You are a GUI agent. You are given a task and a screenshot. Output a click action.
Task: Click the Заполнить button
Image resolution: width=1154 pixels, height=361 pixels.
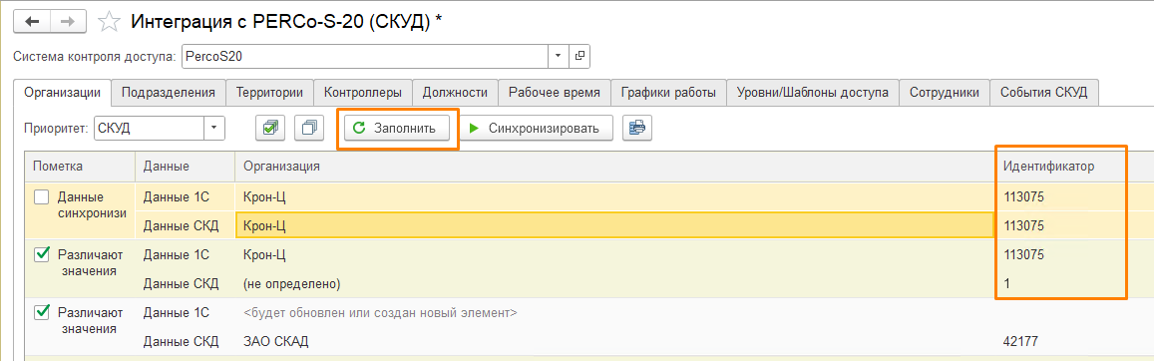(398, 128)
